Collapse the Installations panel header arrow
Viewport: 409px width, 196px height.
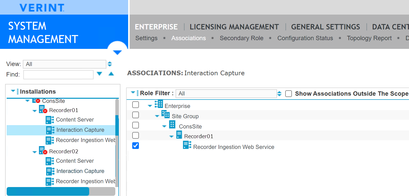(x=13, y=91)
